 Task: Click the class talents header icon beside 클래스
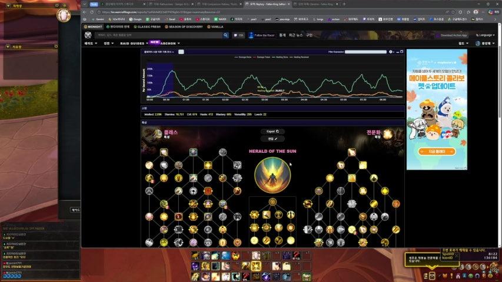click(157, 133)
